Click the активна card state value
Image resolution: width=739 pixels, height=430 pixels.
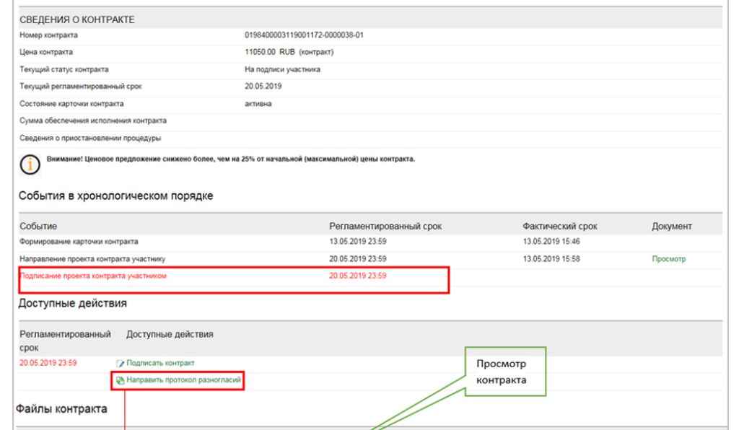coord(258,104)
